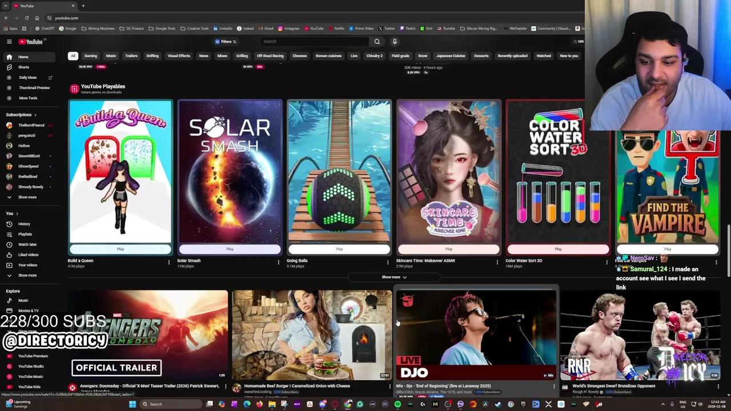The width and height of the screenshot is (731, 411).
Task: Activate voice search microphone icon
Action: [394, 42]
